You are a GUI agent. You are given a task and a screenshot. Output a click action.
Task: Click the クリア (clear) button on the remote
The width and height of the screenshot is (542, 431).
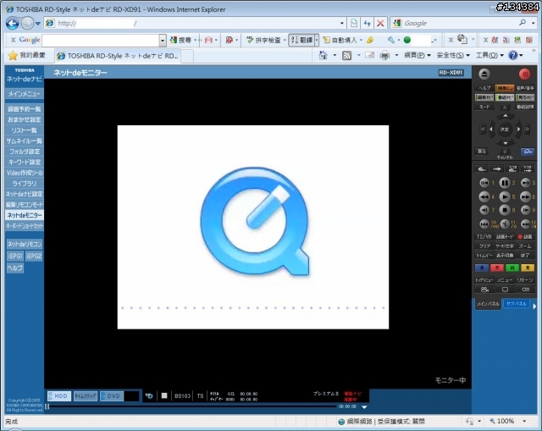point(484,246)
